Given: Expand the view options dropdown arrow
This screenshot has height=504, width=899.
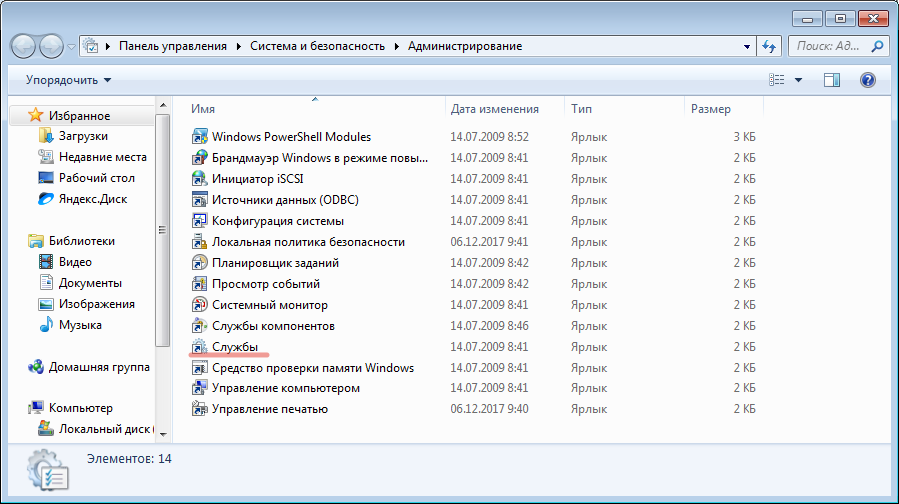Looking at the screenshot, I should pyautogui.click(x=798, y=80).
